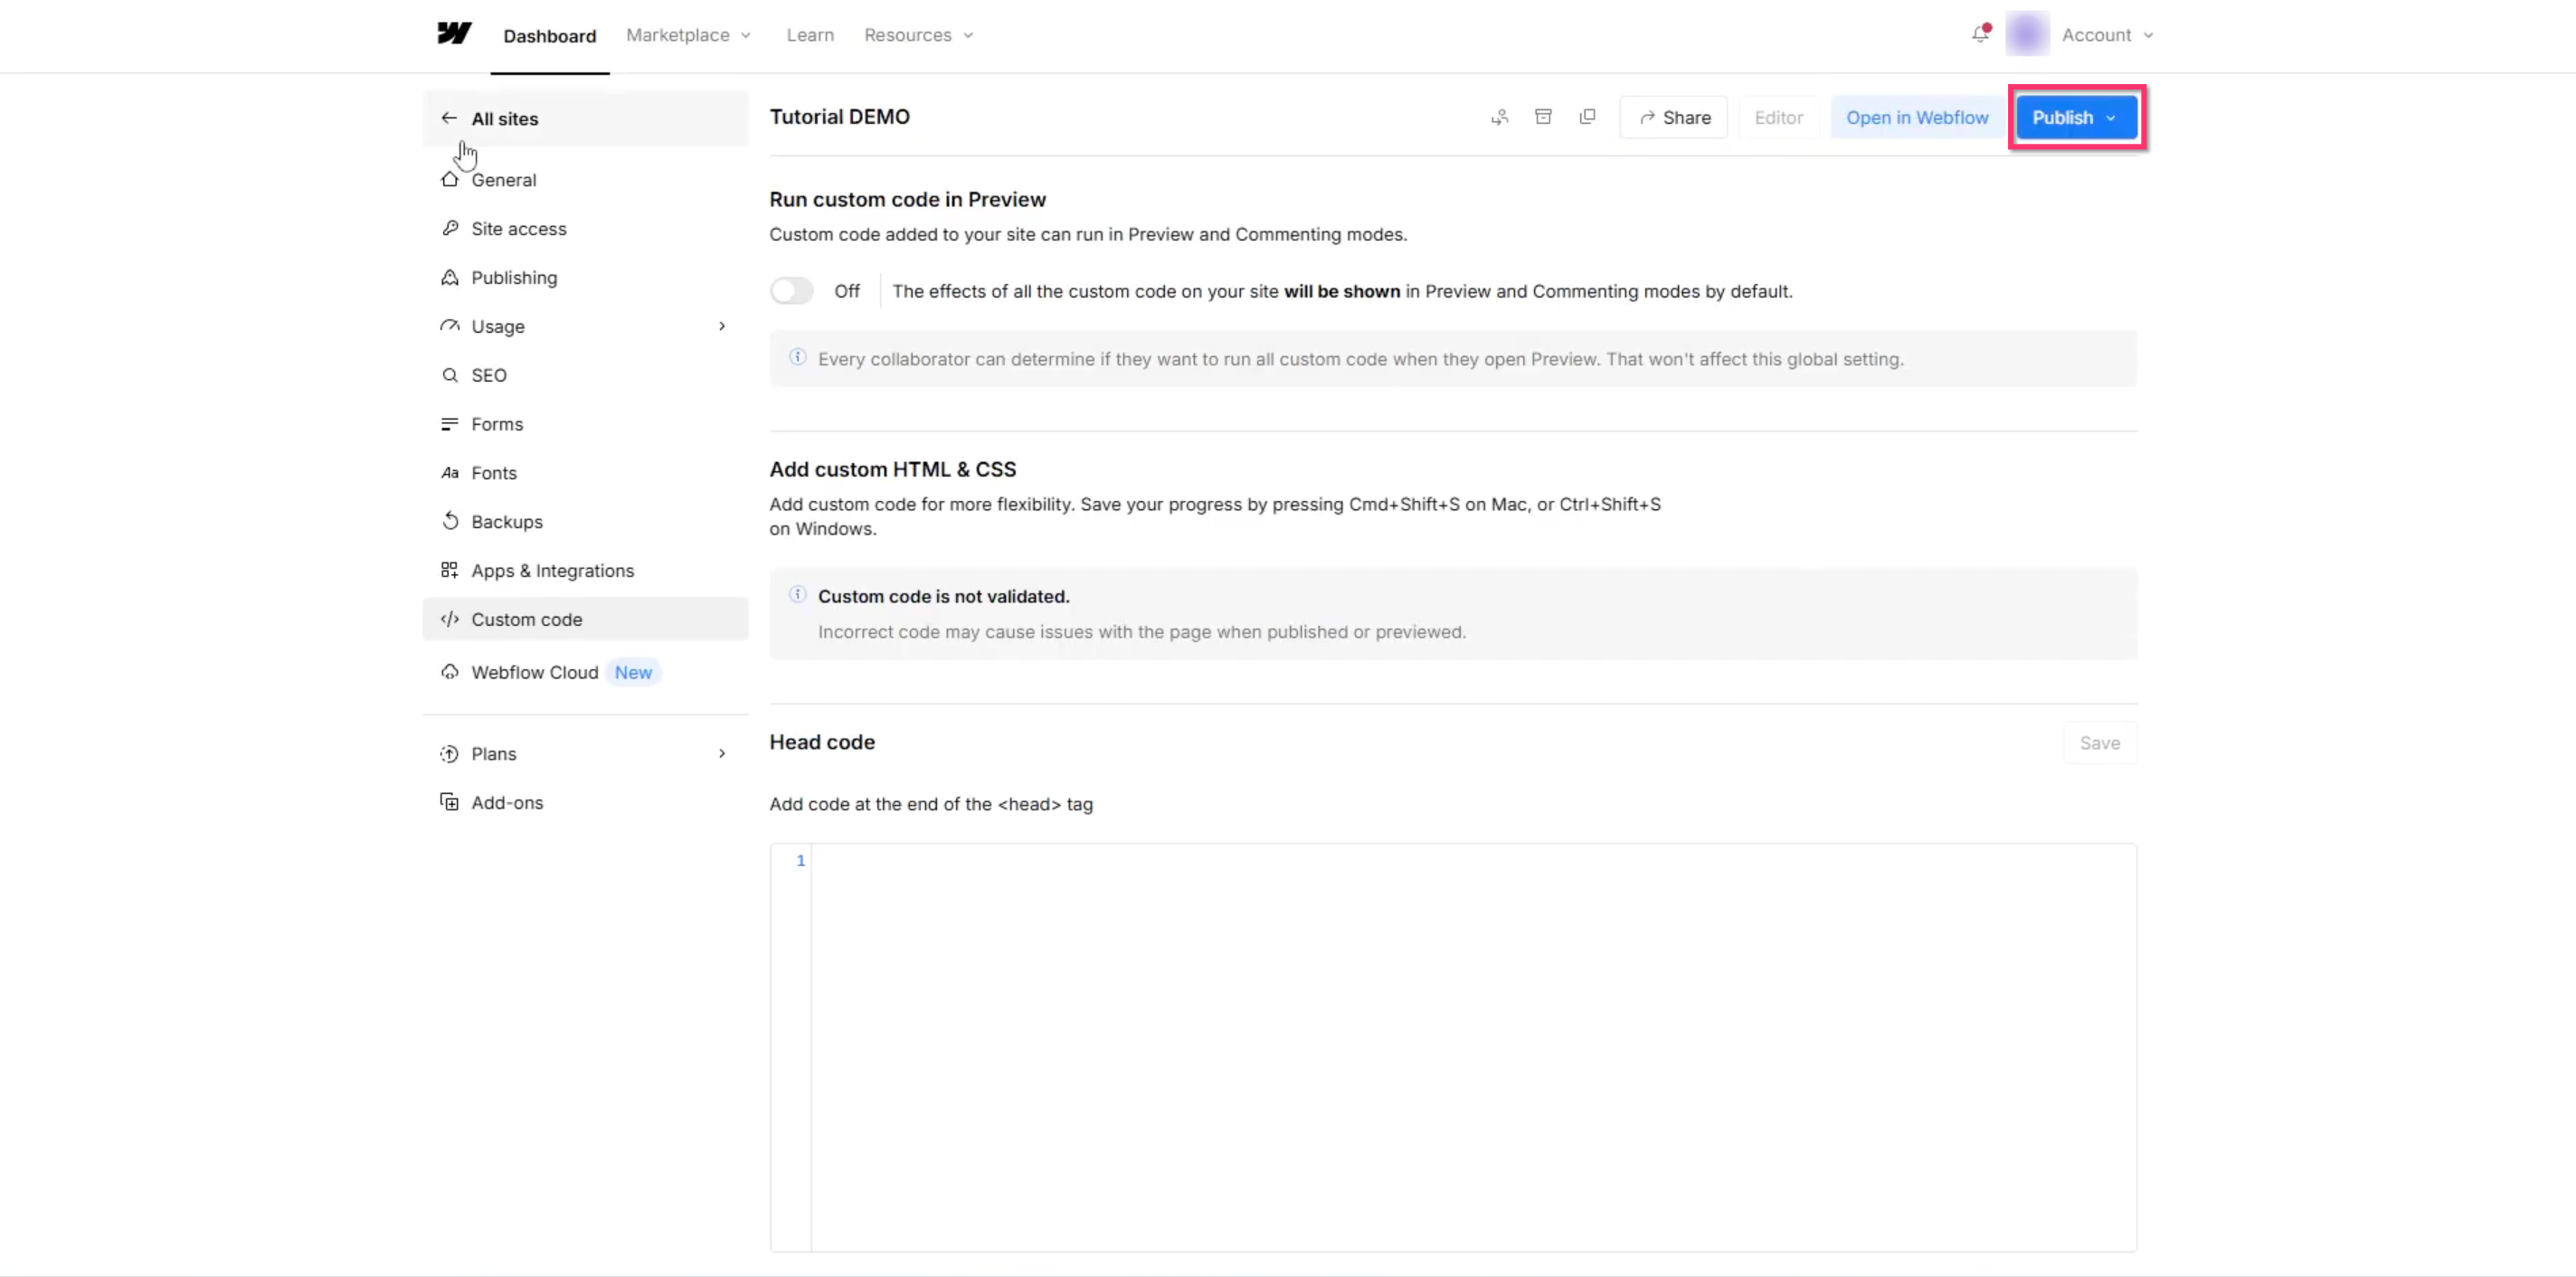Click the duplicate site icon

[1587, 117]
